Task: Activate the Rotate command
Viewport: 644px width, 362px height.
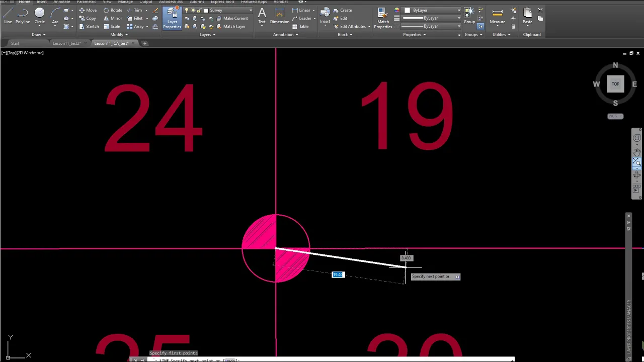Action: coord(113,10)
